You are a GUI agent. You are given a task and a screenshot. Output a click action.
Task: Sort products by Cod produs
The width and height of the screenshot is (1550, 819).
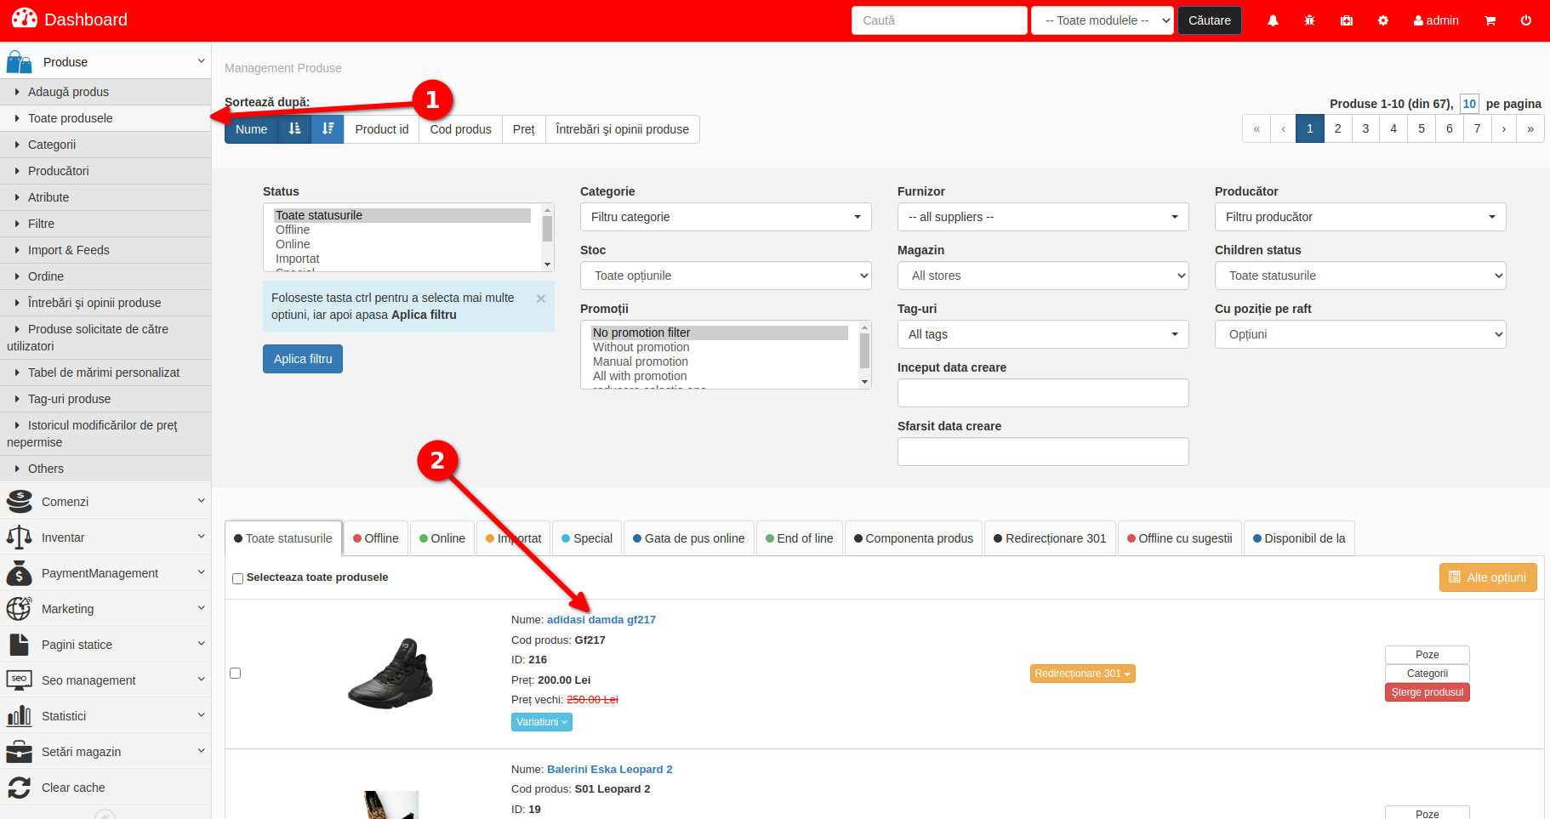460,129
